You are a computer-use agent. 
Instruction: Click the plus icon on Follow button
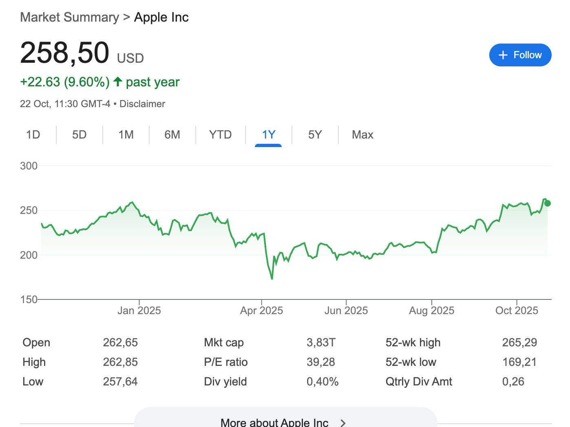(x=503, y=55)
